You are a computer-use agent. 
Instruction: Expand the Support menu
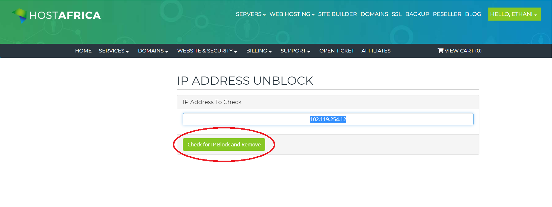click(x=295, y=51)
